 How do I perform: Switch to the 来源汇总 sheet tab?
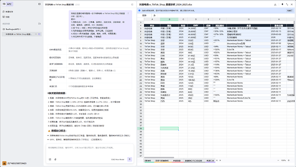pyautogui.click(x=210, y=161)
